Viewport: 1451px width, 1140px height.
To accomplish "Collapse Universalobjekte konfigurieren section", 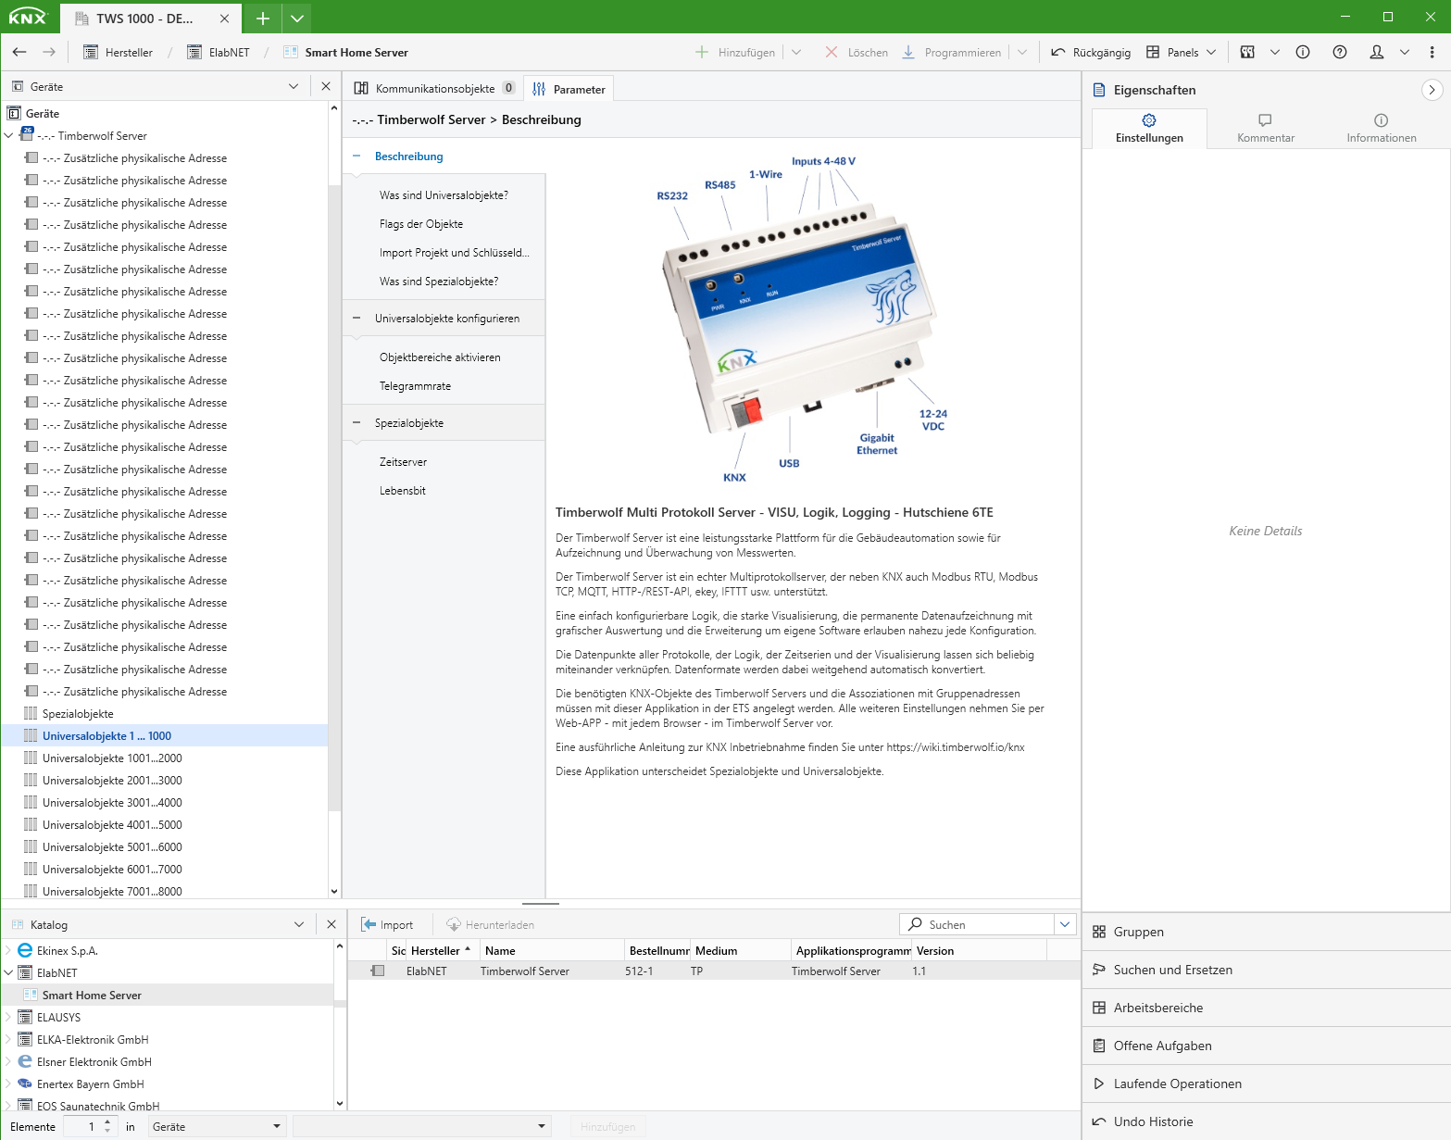I will tap(356, 319).
